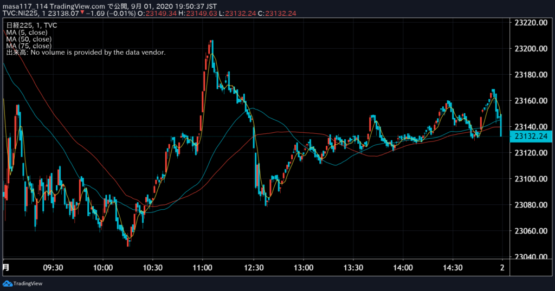The height and width of the screenshot is (291, 555).
Task: Click the 23080.00 price axis label
Action: (531, 205)
